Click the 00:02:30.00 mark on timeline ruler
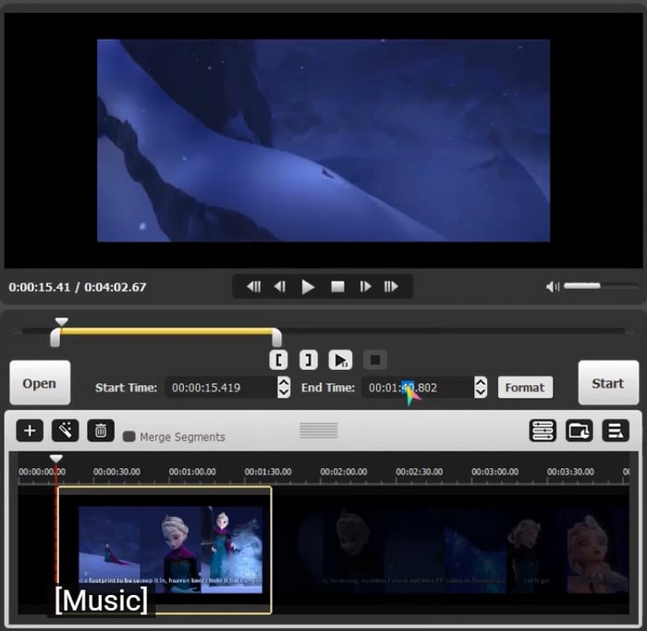The image size is (647, 631). pos(420,472)
